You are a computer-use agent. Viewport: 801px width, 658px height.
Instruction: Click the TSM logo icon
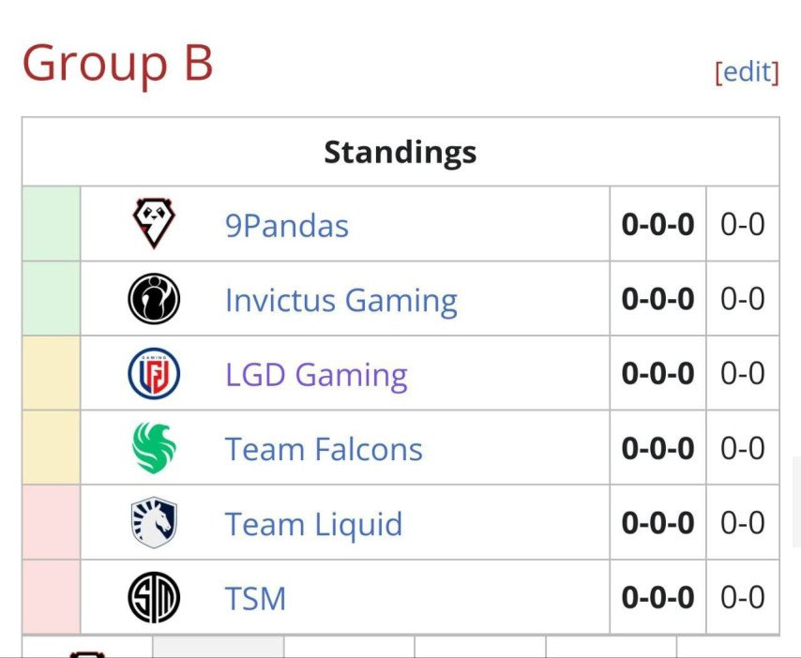point(153,598)
